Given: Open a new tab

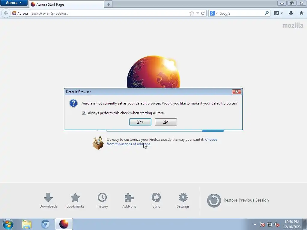Looking at the screenshot, I should tap(108, 4).
